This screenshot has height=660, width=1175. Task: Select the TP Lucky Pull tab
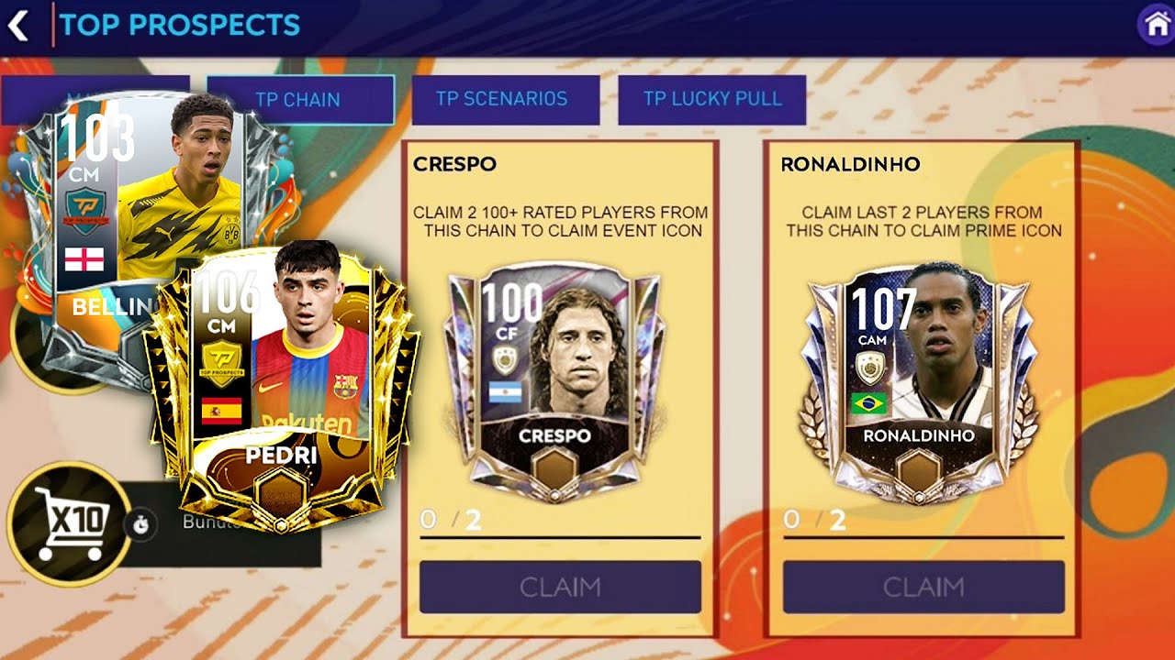click(712, 99)
